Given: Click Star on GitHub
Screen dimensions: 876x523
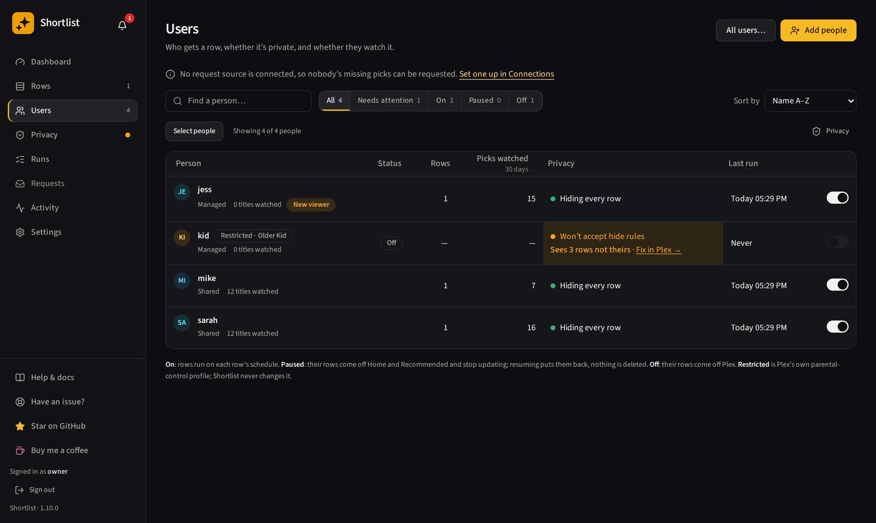Looking at the screenshot, I should pos(73,426).
